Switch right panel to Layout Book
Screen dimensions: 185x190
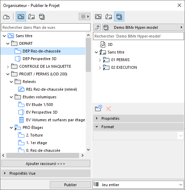109,17
